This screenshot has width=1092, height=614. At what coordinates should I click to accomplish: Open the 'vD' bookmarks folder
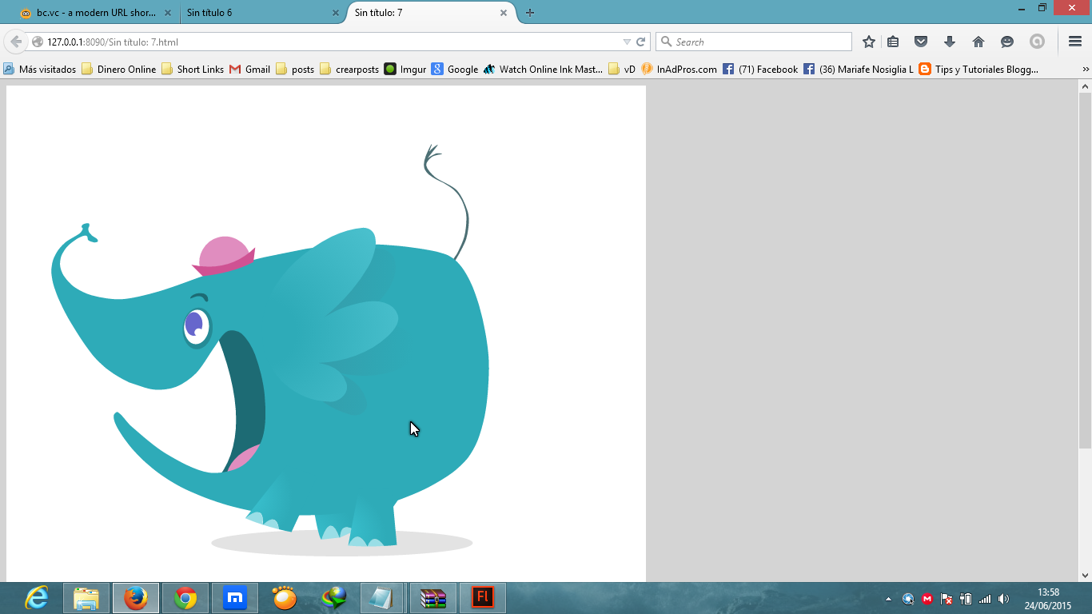coord(622,70)
